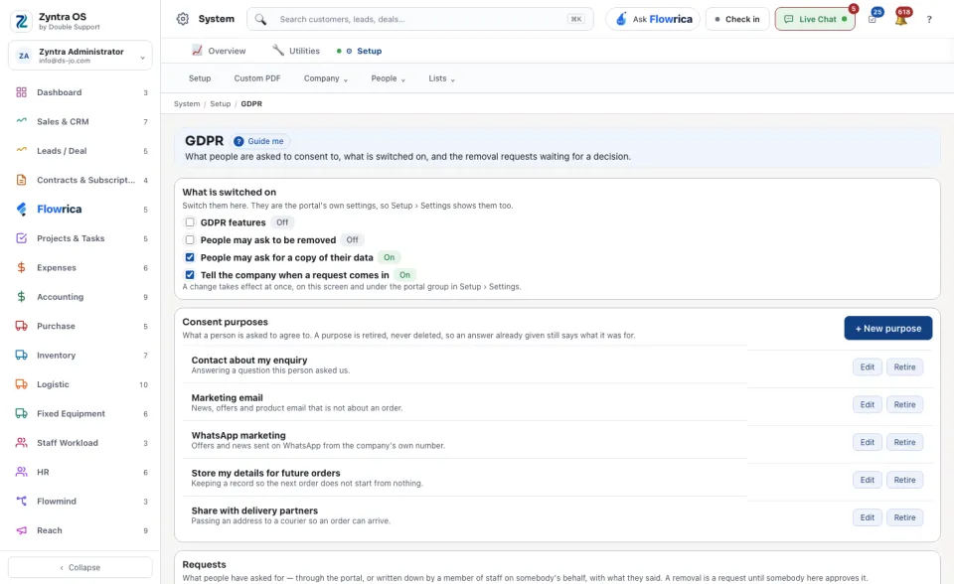Select the Logistic truck icon

[x=21, y=384]
